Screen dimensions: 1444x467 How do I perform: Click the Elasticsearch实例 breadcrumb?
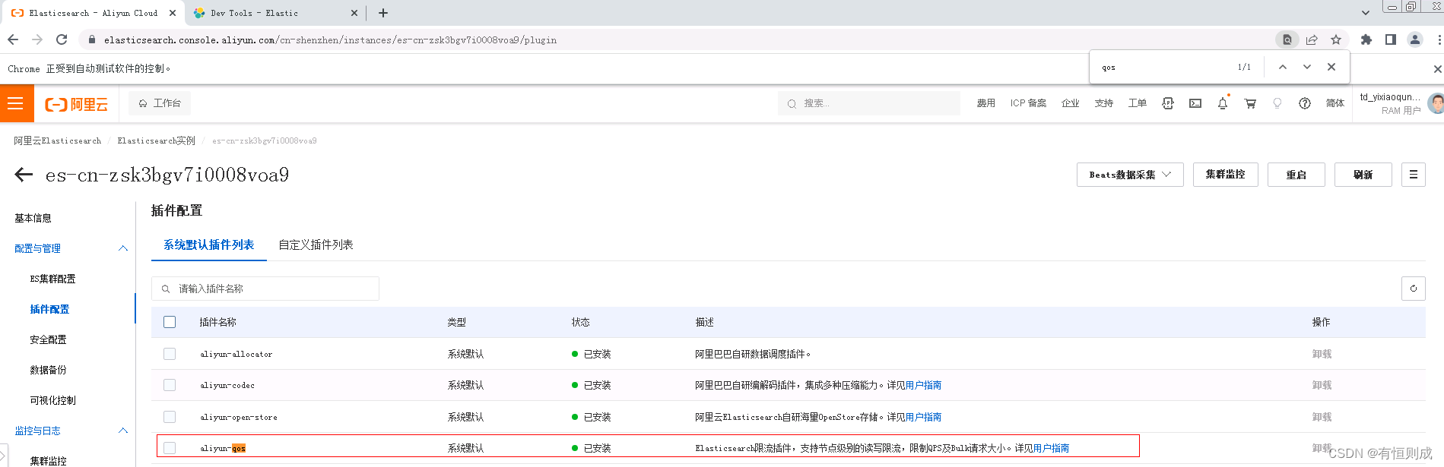[156, 140]
